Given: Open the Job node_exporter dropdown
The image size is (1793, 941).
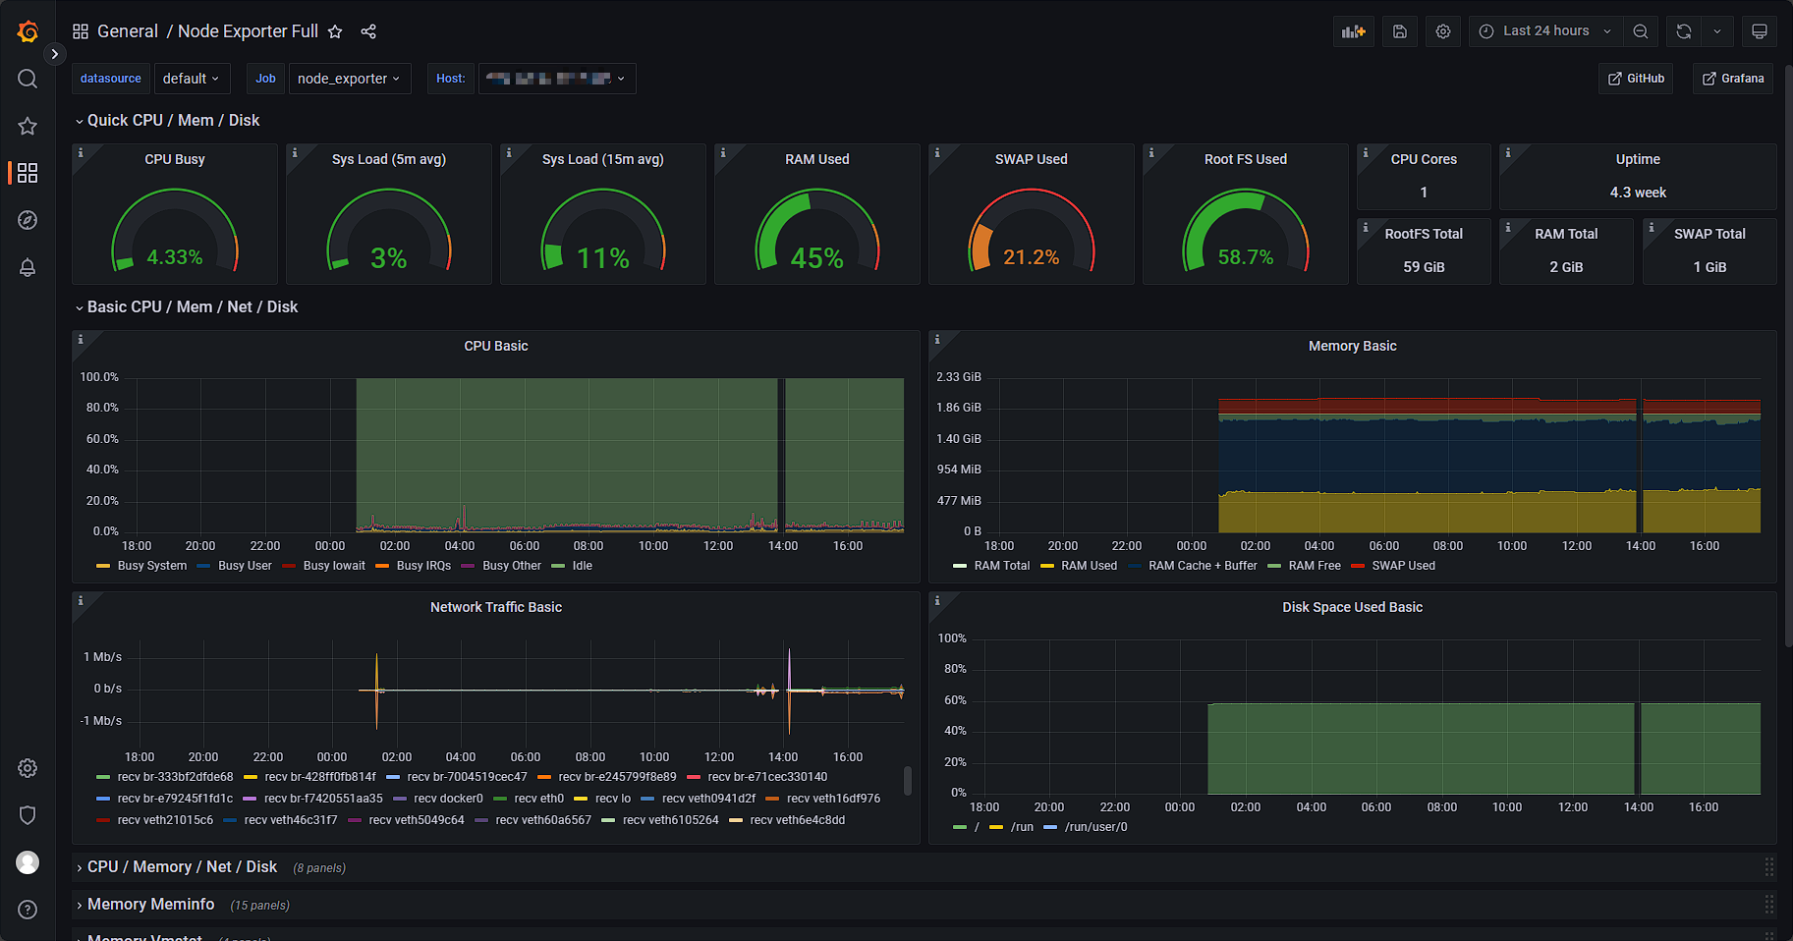Looking at the screenshot, I should (349, 79).
